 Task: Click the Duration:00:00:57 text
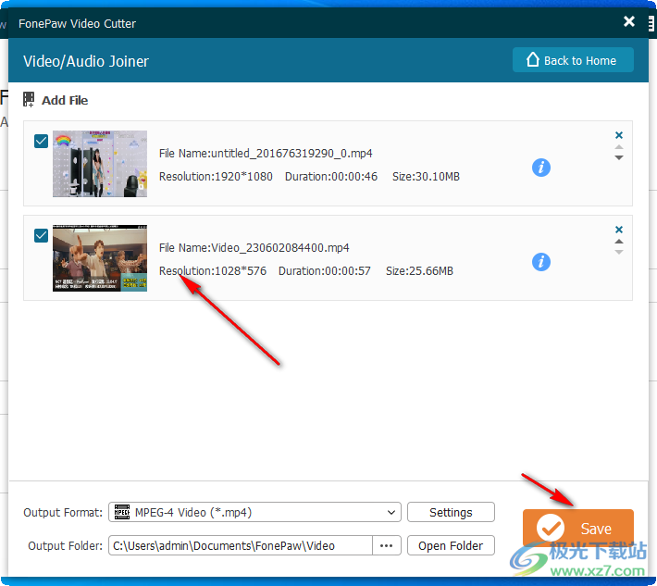click(325, 271)
